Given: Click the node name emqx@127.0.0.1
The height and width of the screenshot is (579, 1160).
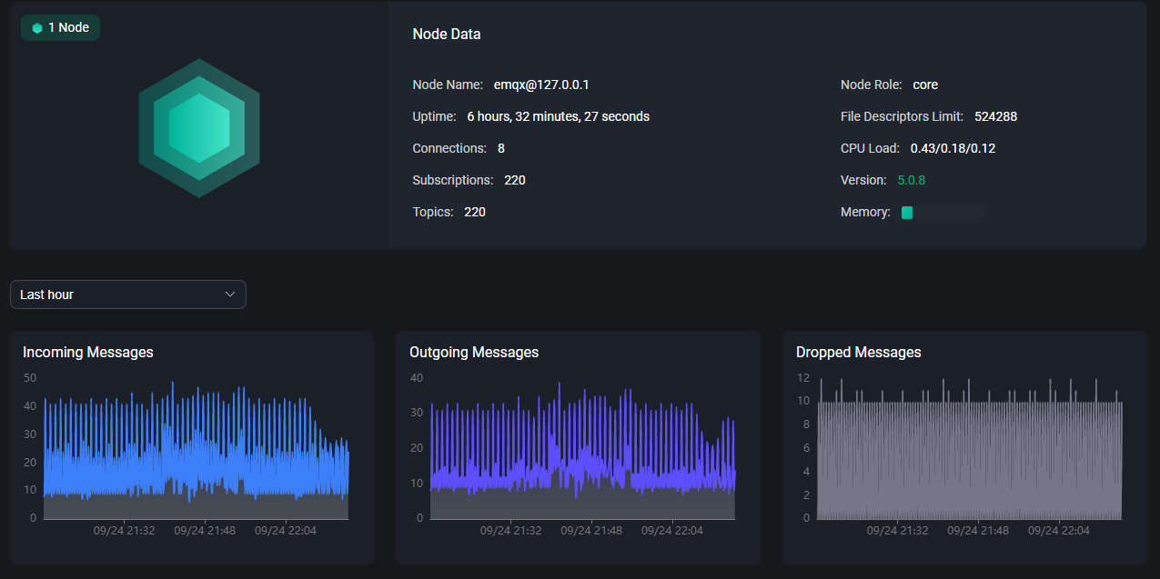Looking at the screenshot, I should click(x=542, y=85).
